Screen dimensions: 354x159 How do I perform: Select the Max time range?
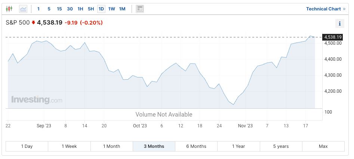(x=323, y=146)
